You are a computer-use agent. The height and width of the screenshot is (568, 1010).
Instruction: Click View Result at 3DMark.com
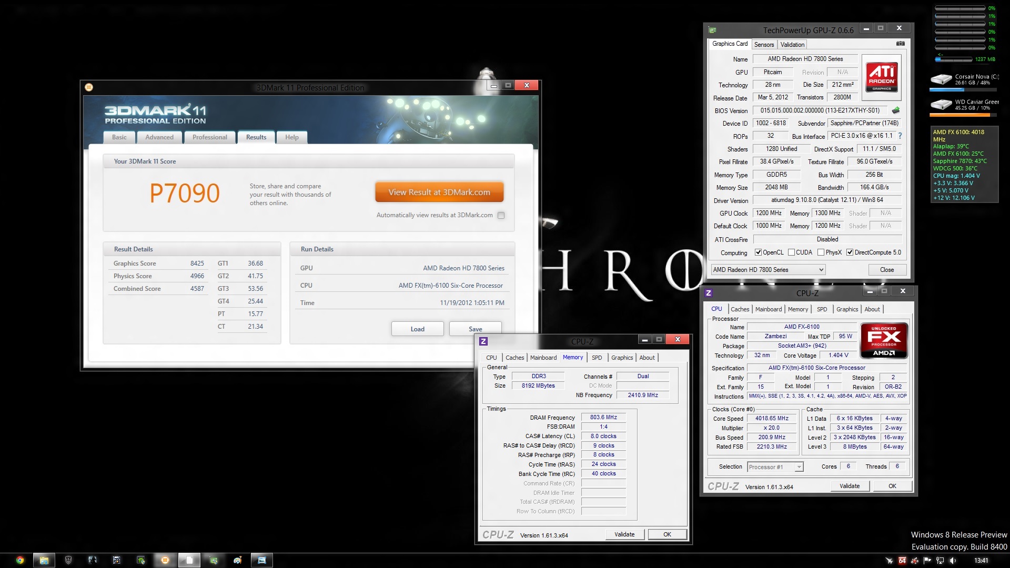pos(439,192)
